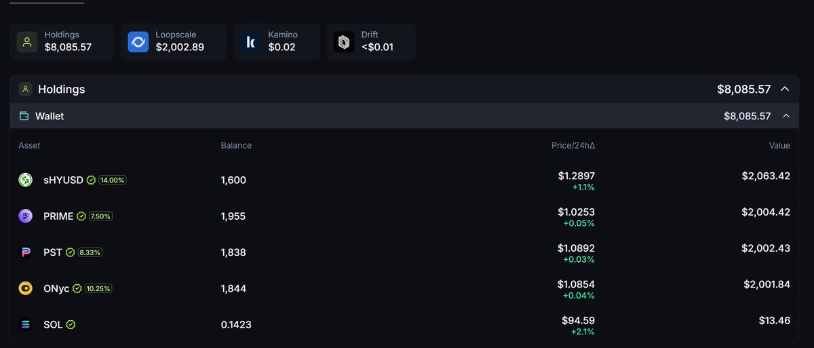The height and width of the screenshot is (348, 814).
Task: Select the SOL asset name
Action: pyautogui.click(x=53, y=325)
